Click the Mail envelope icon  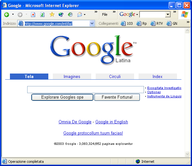80,15
